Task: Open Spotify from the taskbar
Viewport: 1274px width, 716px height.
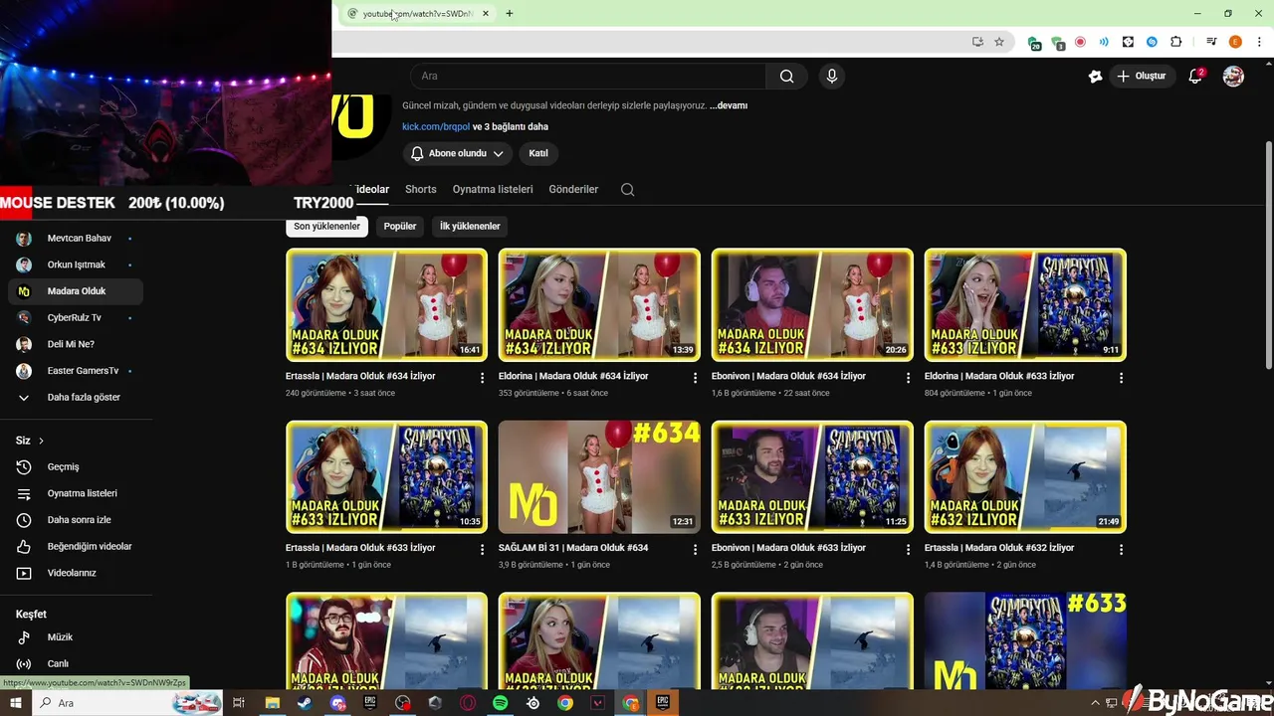Action: click(x=500, y=703)
